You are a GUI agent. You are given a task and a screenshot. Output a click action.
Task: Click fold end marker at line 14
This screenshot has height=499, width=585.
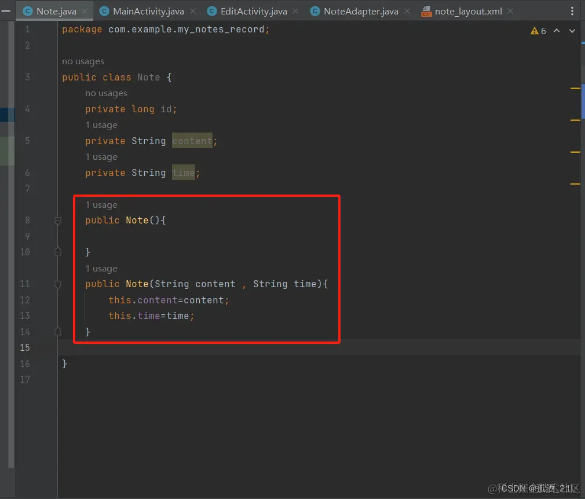click(x=58, y=331)
